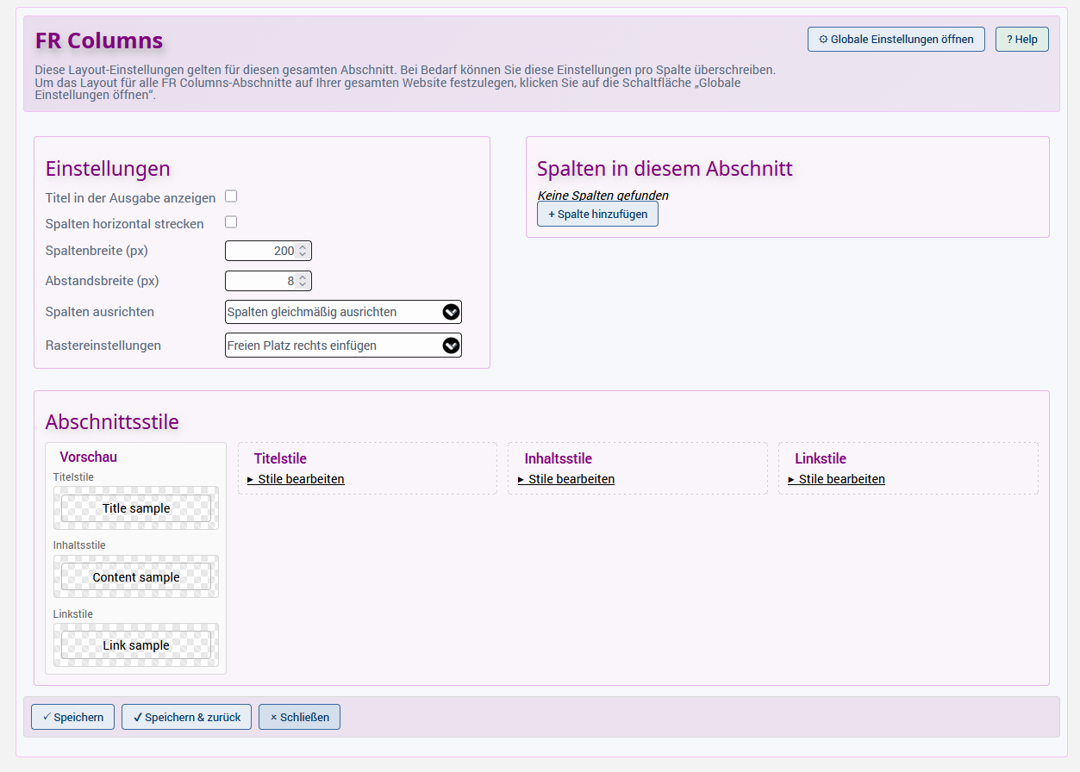This screenshot has height=772, width=1080.
Task: Click the 'Abstandsbreite (px)' label
Action: coord(103,281)
